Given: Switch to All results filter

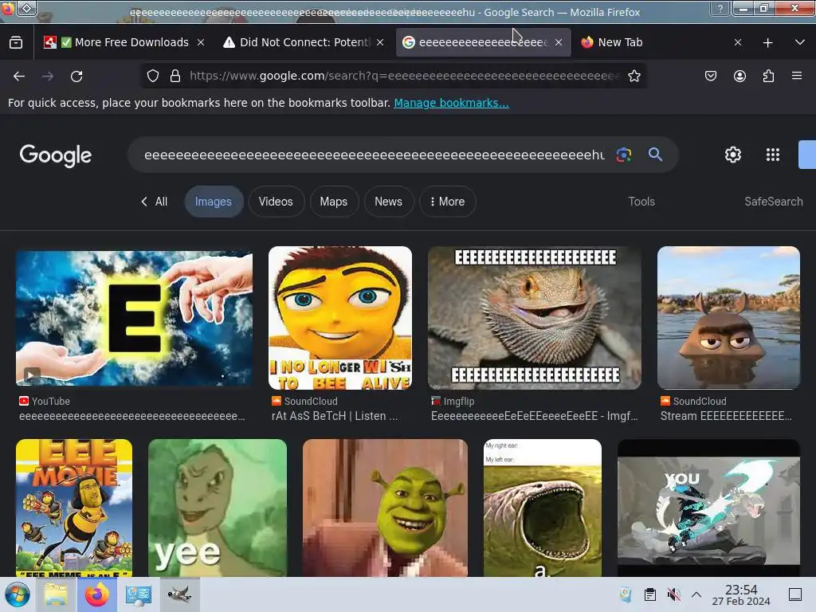Looking at the screenshot, I should coord(154,202).
